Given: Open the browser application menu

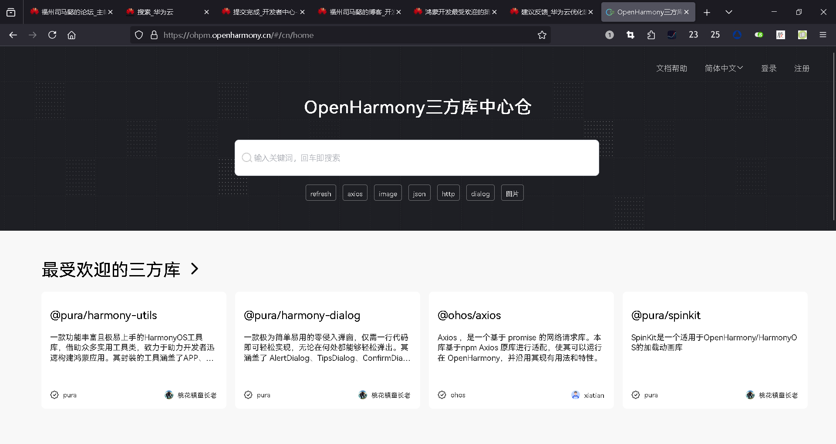Looking at the screenshot, I should [823, 35].
